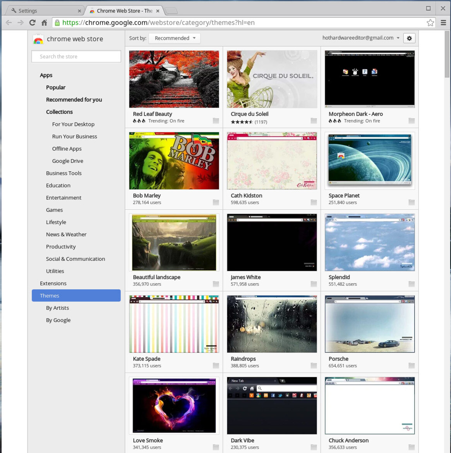This screenshot has width=451, height=453.
Task: Browse the Productivity category
Action: (61, 247)
